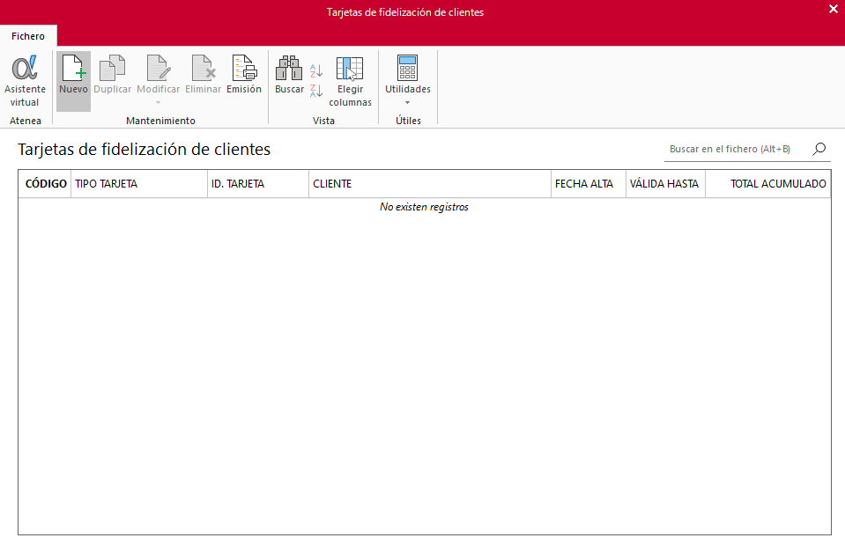The height and width of the screenshot is (560, 845).
Task: Create a new record with Nuevo
Action: click(73, 81)
